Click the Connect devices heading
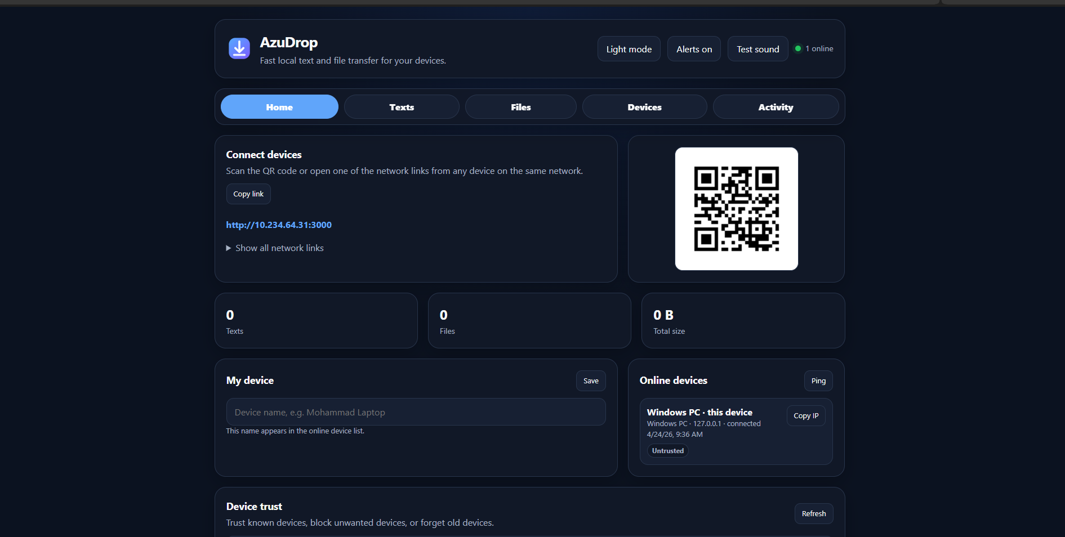Screen dimensions: 1065x537 tap(264, 154)
